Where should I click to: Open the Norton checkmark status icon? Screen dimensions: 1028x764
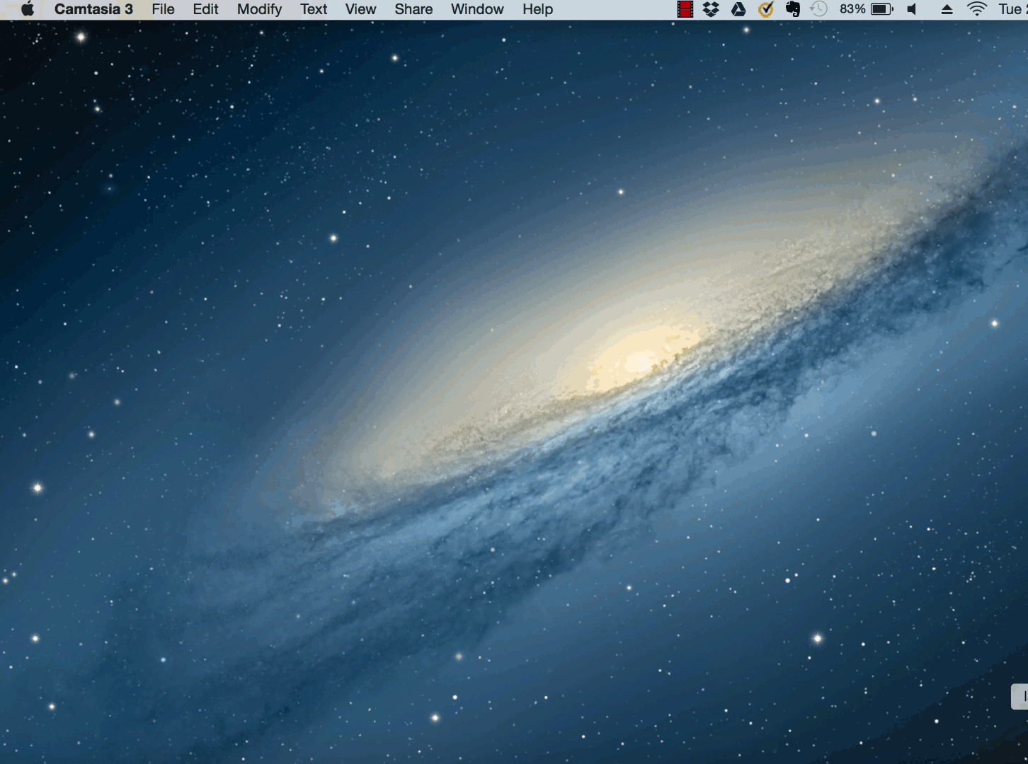(765, 9)
